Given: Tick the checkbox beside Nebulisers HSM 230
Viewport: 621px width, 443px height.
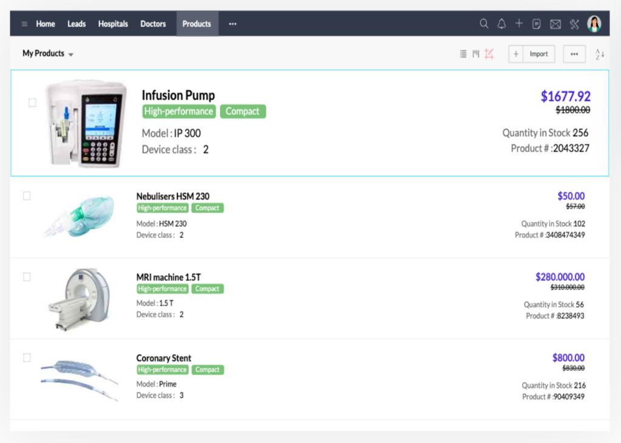Looking at the screenshot, I should tap(27, 195).
